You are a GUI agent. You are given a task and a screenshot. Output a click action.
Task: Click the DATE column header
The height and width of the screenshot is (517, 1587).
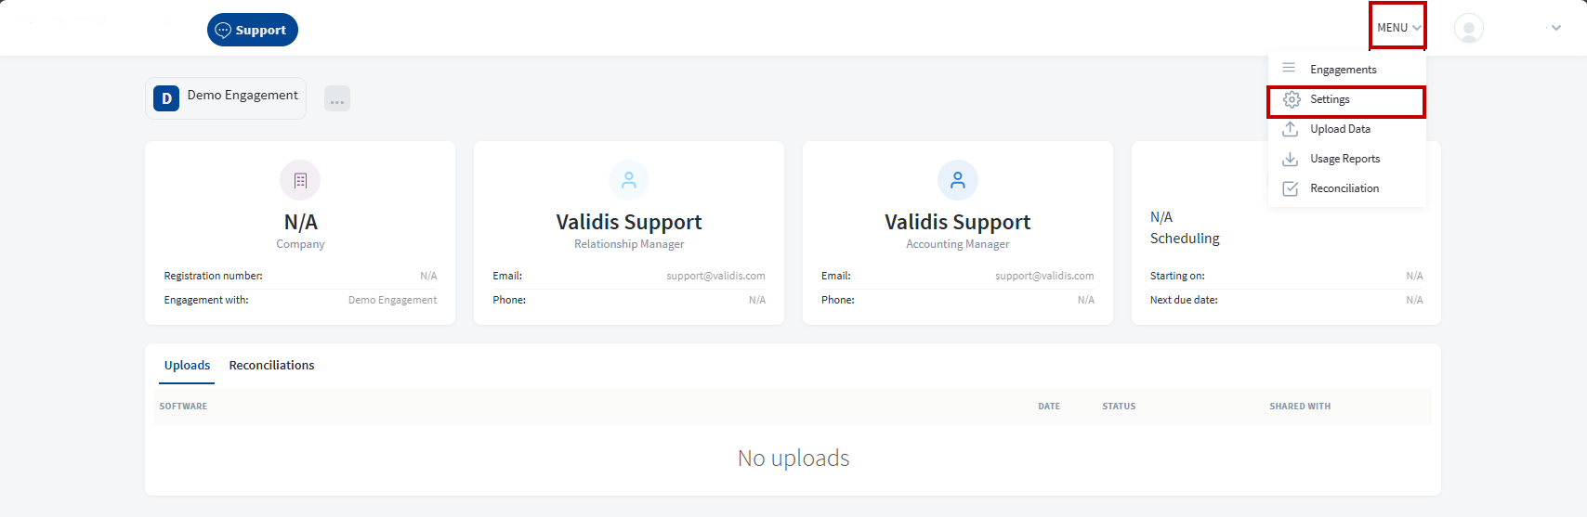1049,407
